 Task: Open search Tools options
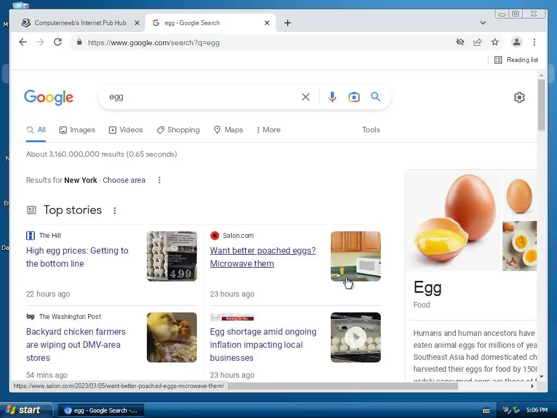pyautogui.click(x=371, y=130)
